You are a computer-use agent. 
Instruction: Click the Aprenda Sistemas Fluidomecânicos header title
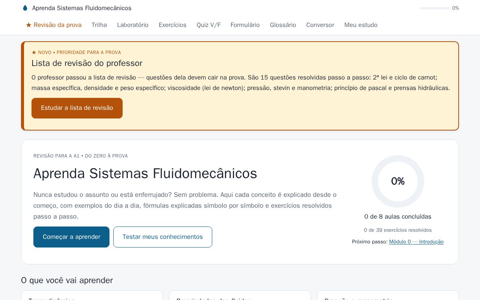point(82,8)
